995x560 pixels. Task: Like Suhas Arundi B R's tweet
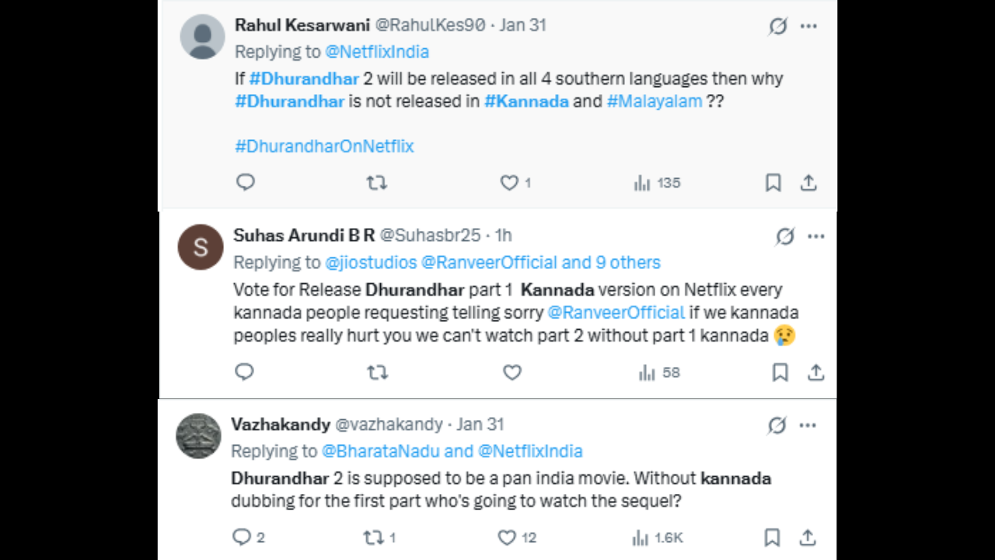[x=511, y=373]
